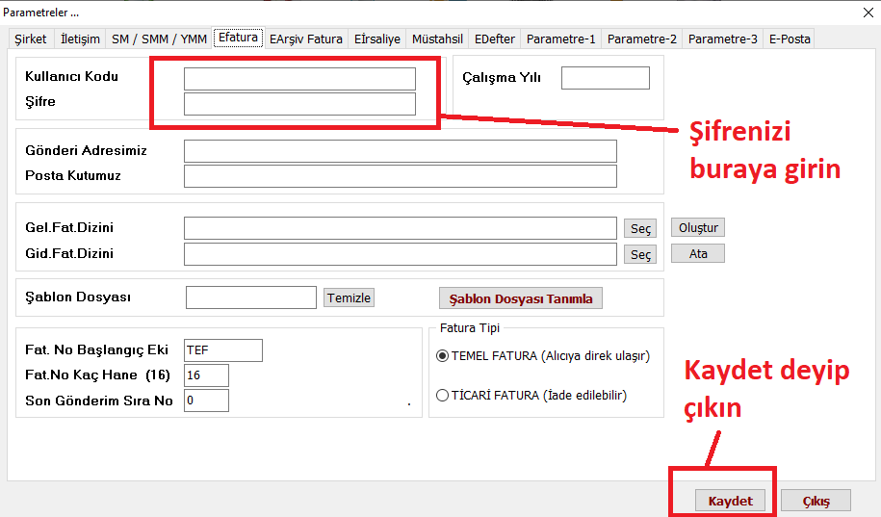The height and width of the screenshot is (517, 881).
Task: Switch to the Şirket tab
Action: pyautogui.click(x=30, y=39)
